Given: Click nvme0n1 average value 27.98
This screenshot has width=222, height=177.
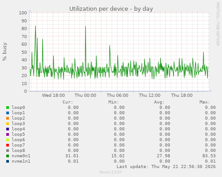Looking at the screenshot, I should 163,156.
